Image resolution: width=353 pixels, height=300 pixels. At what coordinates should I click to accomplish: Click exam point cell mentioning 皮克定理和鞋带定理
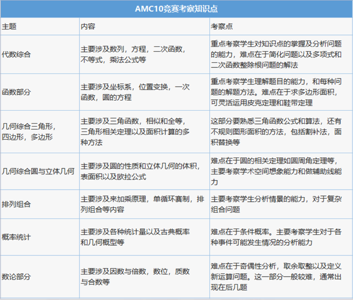pos(281,92)
